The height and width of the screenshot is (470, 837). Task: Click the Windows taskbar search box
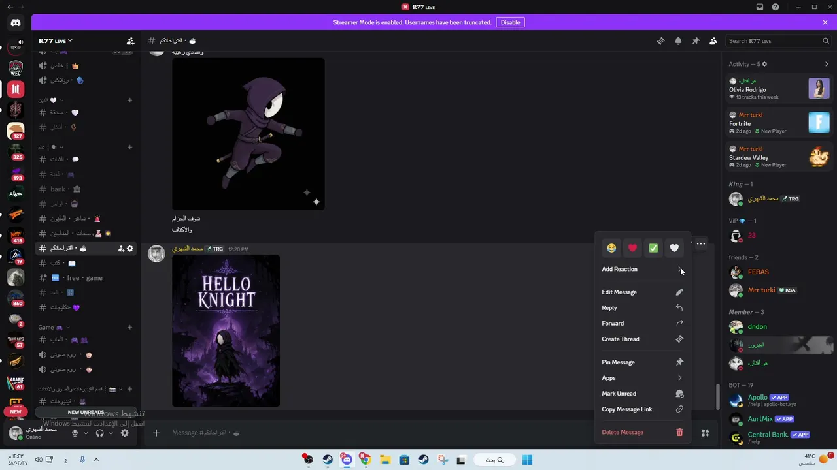[495, 460]
